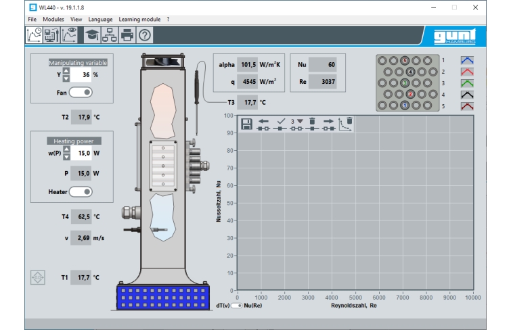Open help with question mark icon

click(x=144, y=36)
